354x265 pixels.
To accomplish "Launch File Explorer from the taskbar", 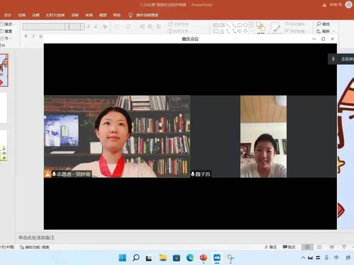I will tap(163, 258).
